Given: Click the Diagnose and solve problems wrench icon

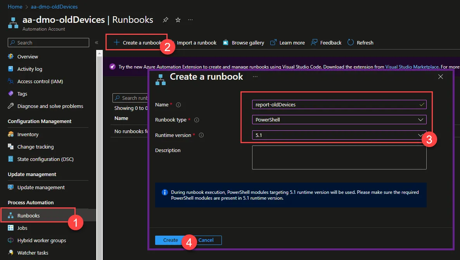Looking at the screenshot, I should click(x=11, y=106).
